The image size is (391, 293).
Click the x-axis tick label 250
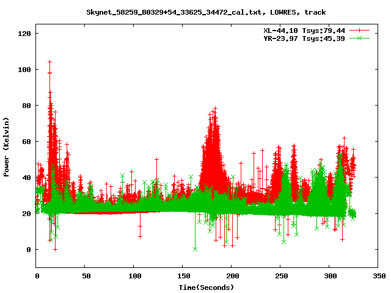pos(282,276)
